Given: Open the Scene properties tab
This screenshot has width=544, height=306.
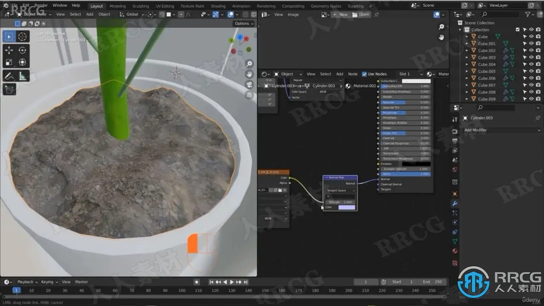Looking at the screenshot, I should (x=455, y=160).
